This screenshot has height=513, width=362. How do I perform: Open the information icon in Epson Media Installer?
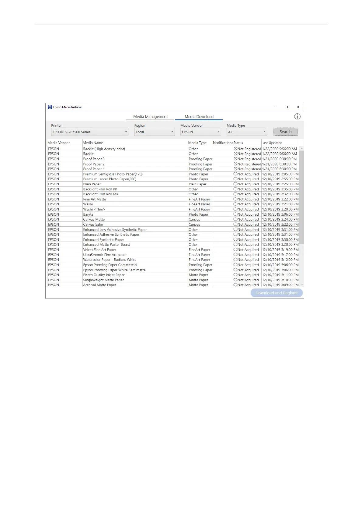297,116
